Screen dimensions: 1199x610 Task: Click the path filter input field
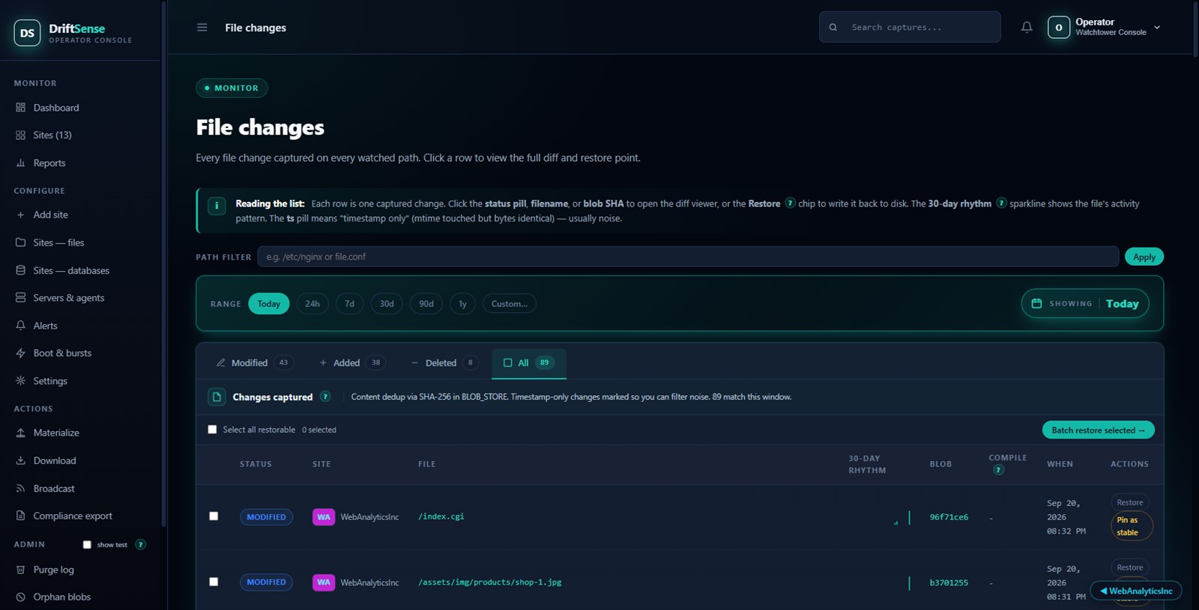tap(688, 257)
